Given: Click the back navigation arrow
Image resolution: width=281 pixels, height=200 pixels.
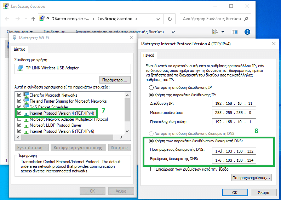Looking at the screenshot, I should (x=7, y=19).
